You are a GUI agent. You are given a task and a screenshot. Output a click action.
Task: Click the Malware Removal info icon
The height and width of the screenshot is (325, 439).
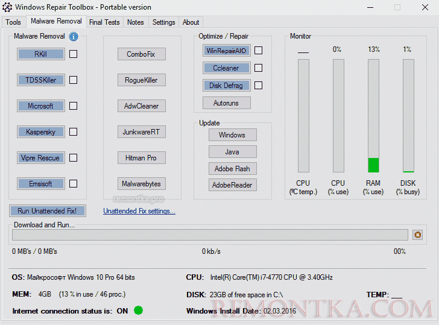(x=74, y=37)
